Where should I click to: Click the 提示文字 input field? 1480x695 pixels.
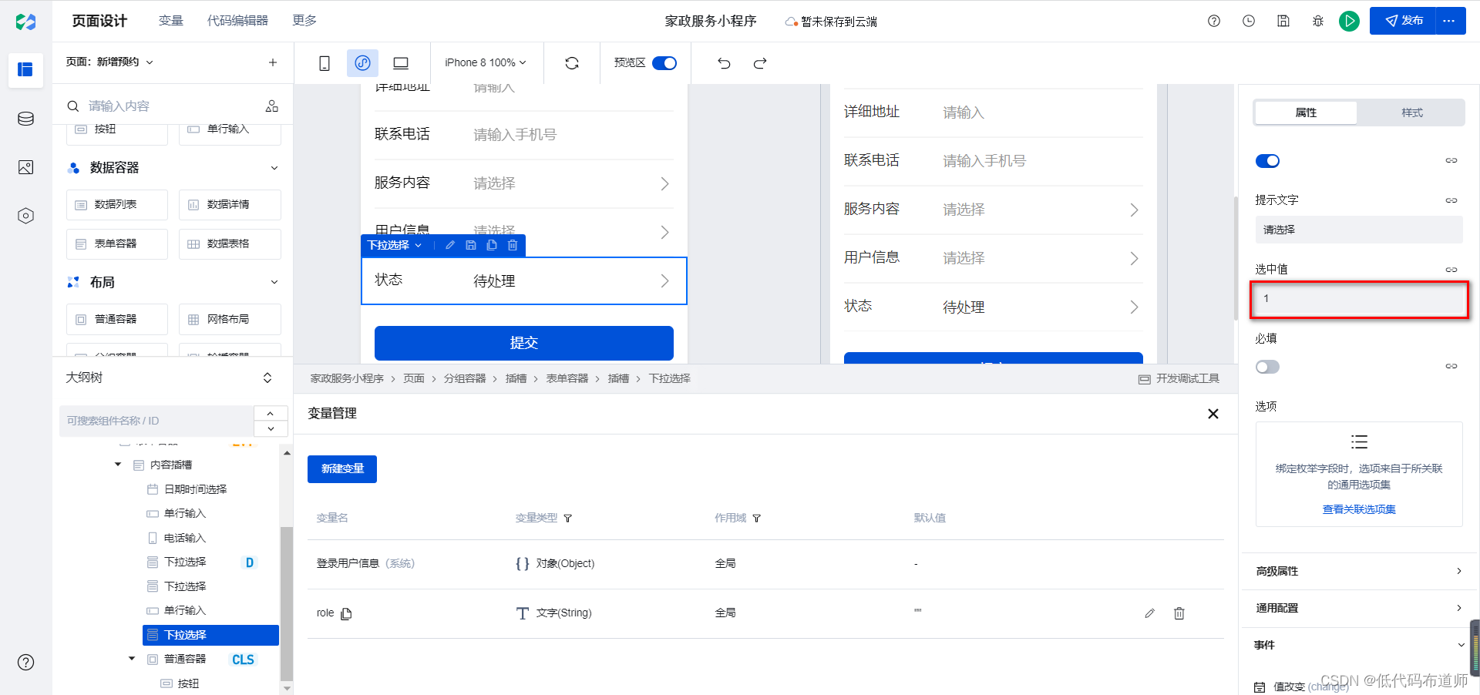click(x=1359, y=230)
